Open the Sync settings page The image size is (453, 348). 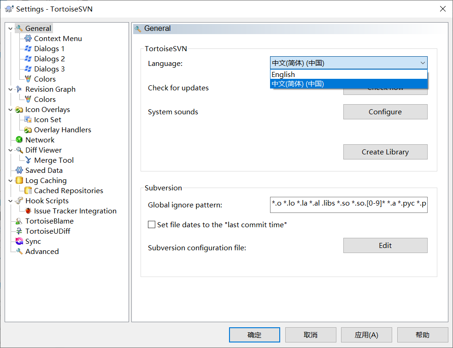point(33,242)
